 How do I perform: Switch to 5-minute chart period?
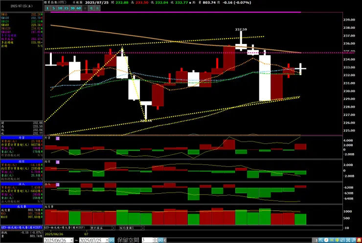53,8
